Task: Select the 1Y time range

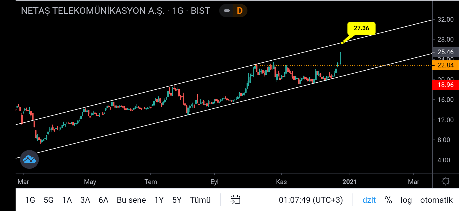Action: pos(159,200)
